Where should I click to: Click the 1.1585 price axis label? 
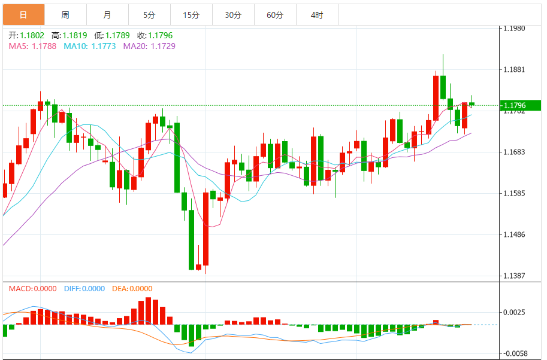514,194
